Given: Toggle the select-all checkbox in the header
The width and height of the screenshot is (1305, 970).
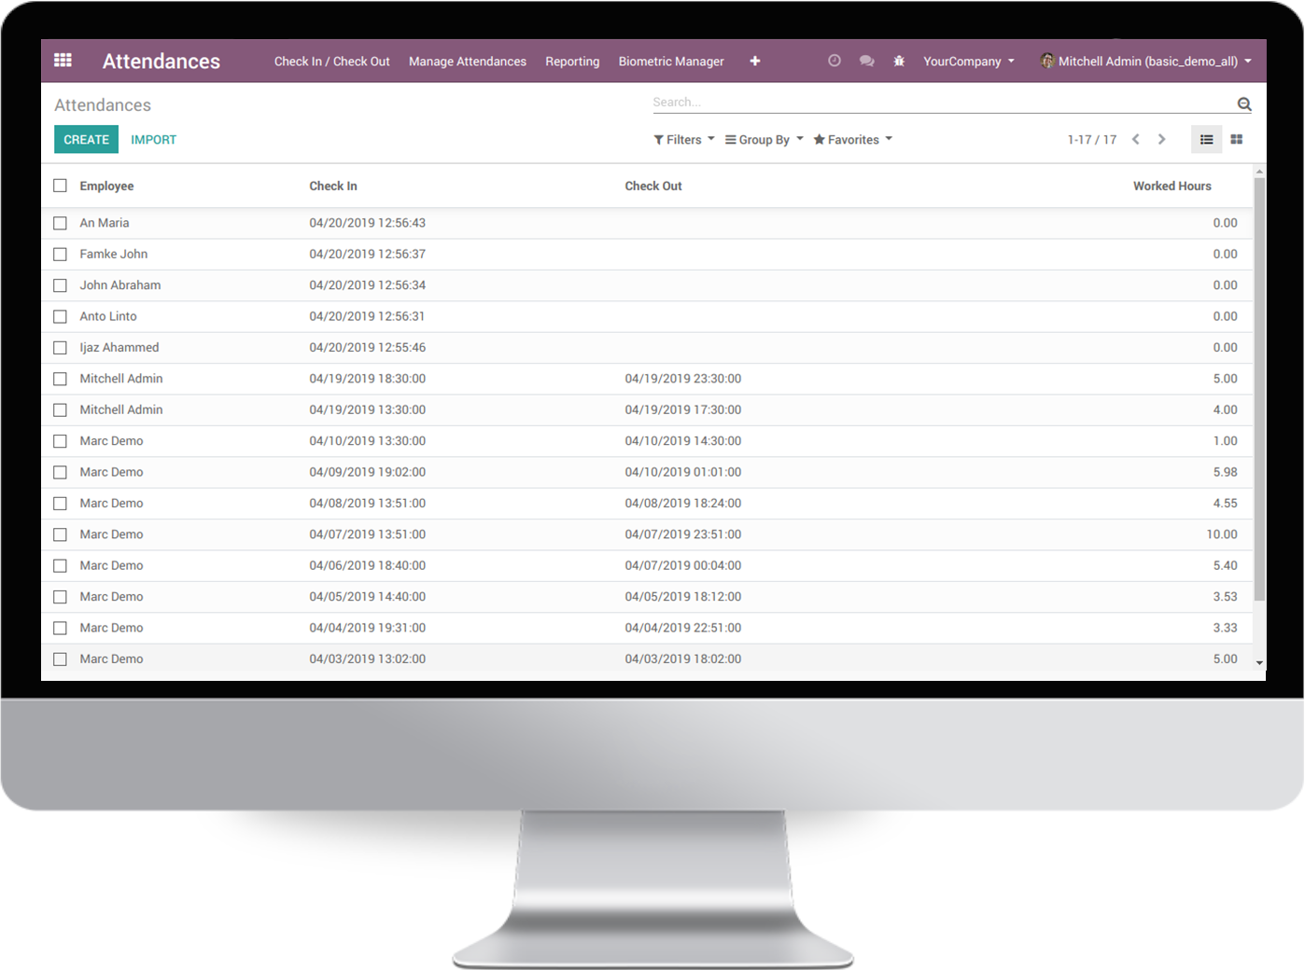Looking at the screenshot, I should pos(61,186).
